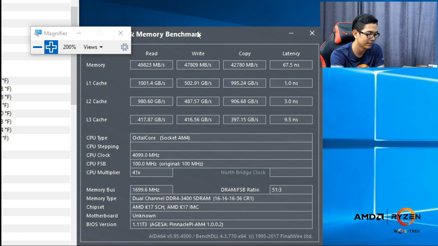Open the Views dropdown in Magnifier
This screenshot has width=438, height=246.
click(x=93, y=47)
